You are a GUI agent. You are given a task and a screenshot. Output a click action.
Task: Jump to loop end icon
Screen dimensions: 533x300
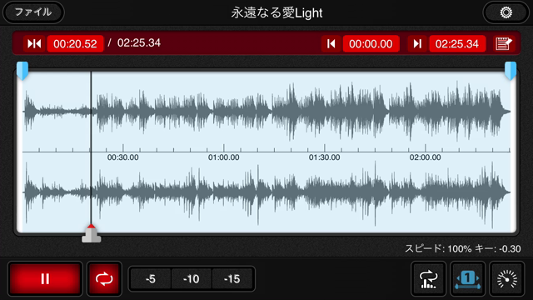click(x=417, y=43)
